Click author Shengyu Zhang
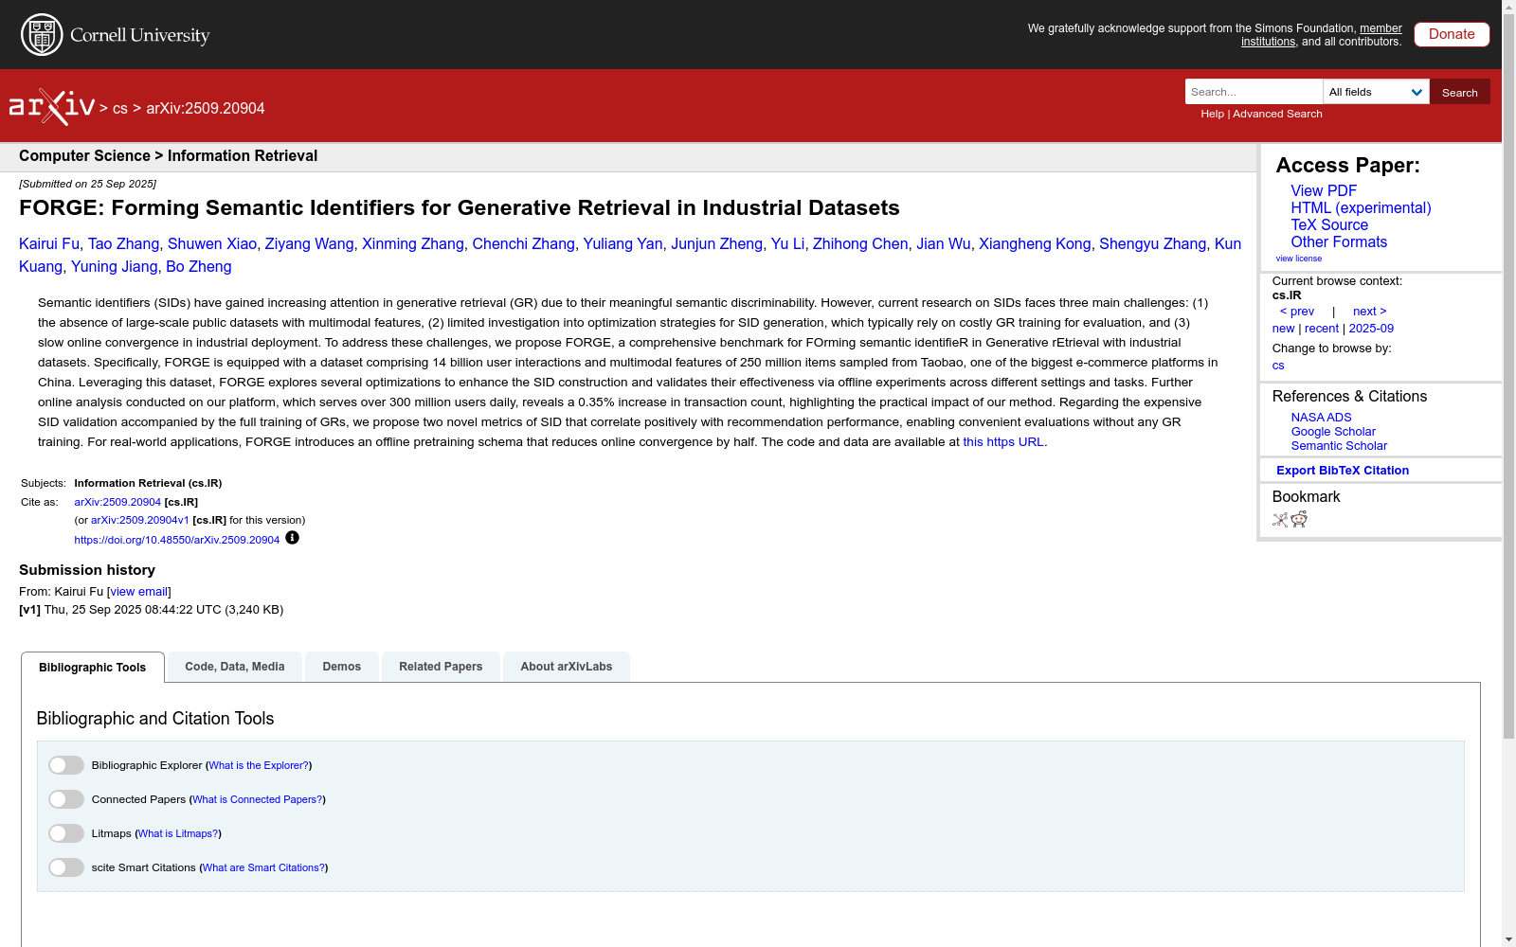Image resolution: width=1516 pixels, height=947 pixels. 1153,243
